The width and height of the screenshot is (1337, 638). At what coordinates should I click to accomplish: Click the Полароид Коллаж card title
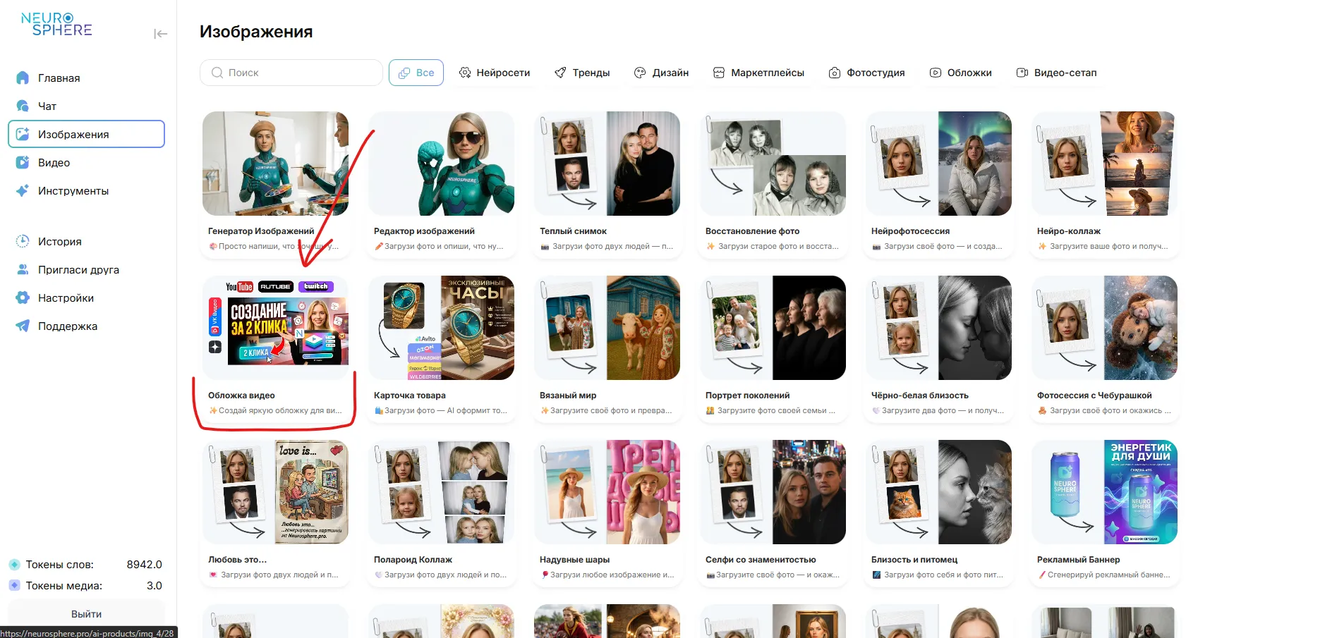[x=413, y=560]
